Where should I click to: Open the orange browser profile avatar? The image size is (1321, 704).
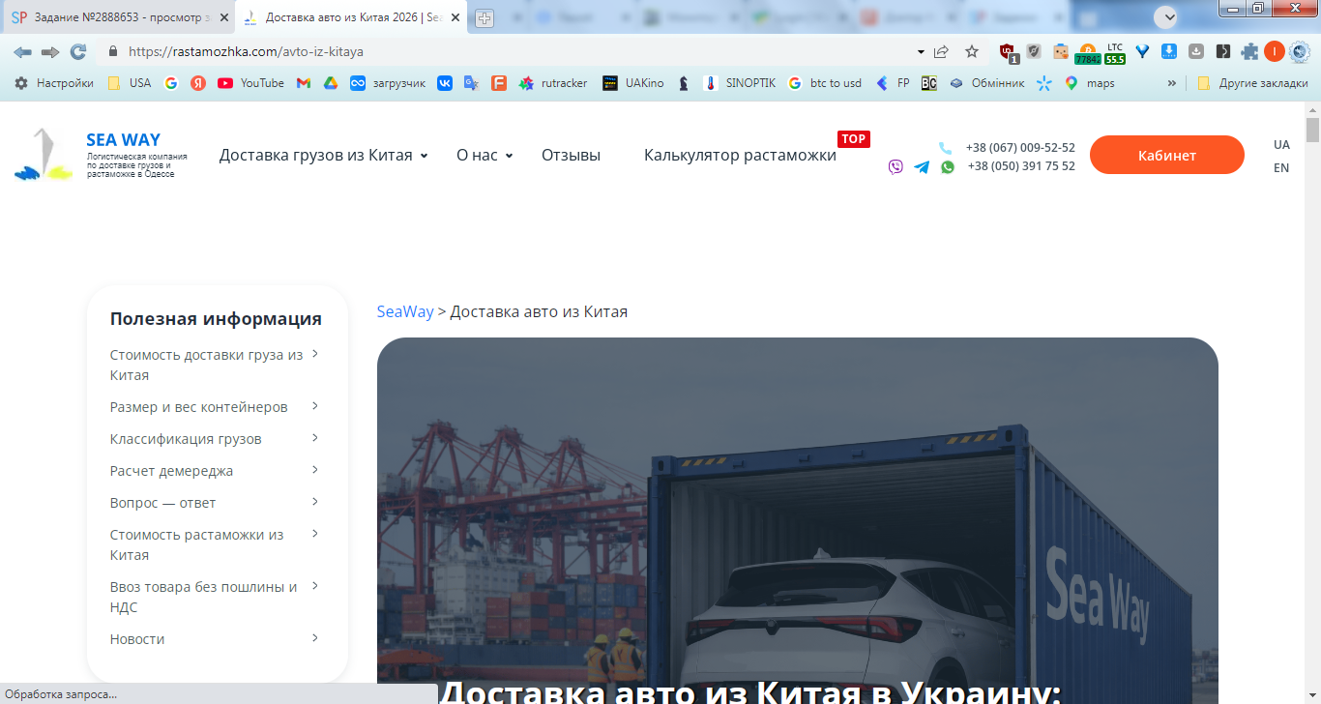tap(1275, 52)
